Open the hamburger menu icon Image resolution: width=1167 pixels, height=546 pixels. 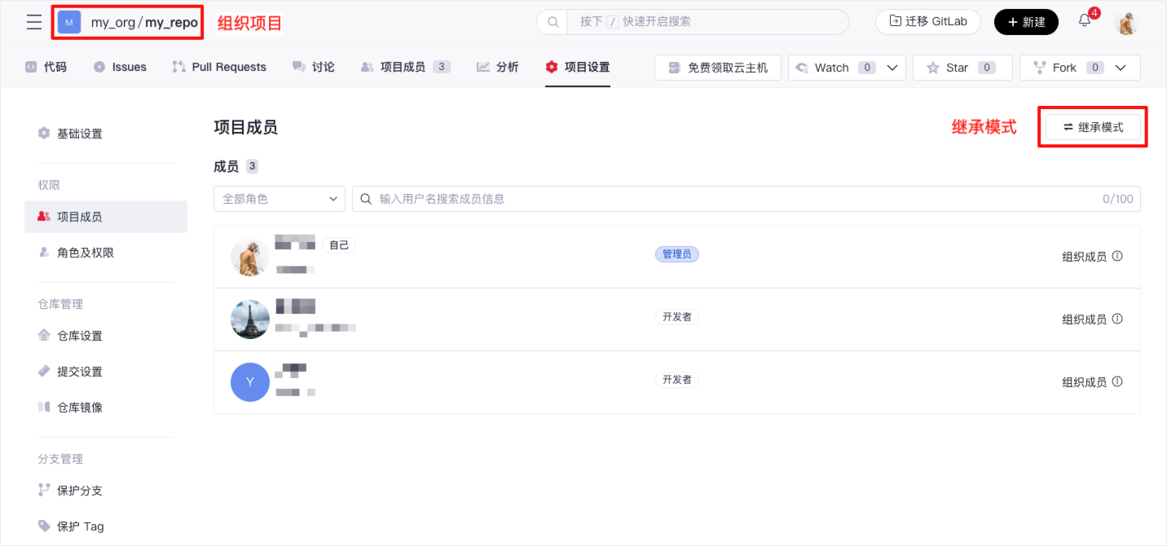33,22
